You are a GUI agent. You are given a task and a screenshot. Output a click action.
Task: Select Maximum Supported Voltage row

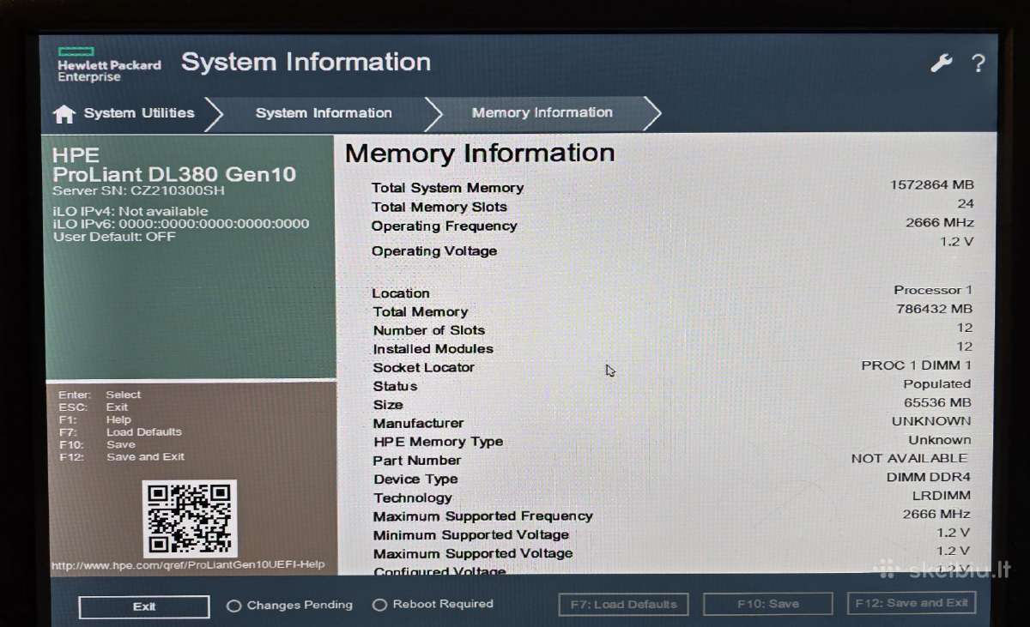[x=672, y=553]
